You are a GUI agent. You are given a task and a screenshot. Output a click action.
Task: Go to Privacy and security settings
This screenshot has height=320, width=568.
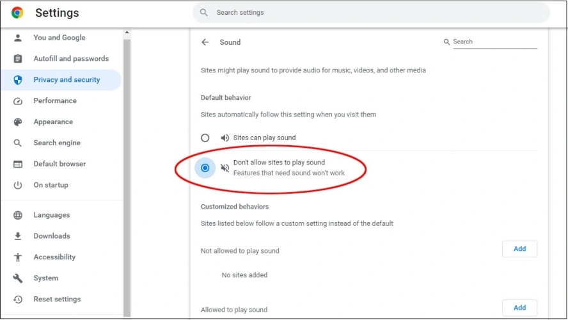(67, 80)
